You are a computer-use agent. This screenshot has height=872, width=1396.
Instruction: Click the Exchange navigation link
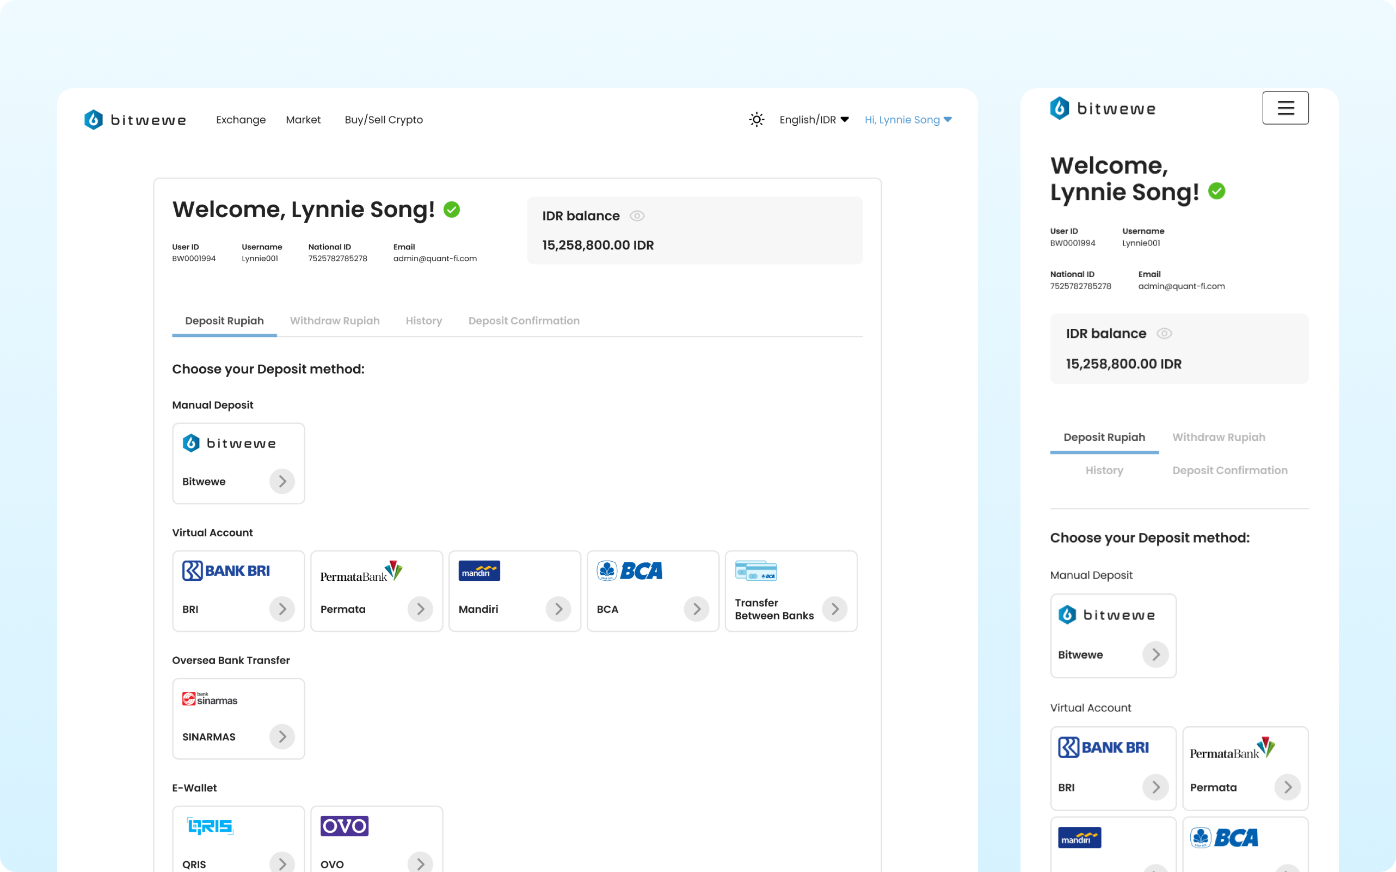click(x=241, y=119)
